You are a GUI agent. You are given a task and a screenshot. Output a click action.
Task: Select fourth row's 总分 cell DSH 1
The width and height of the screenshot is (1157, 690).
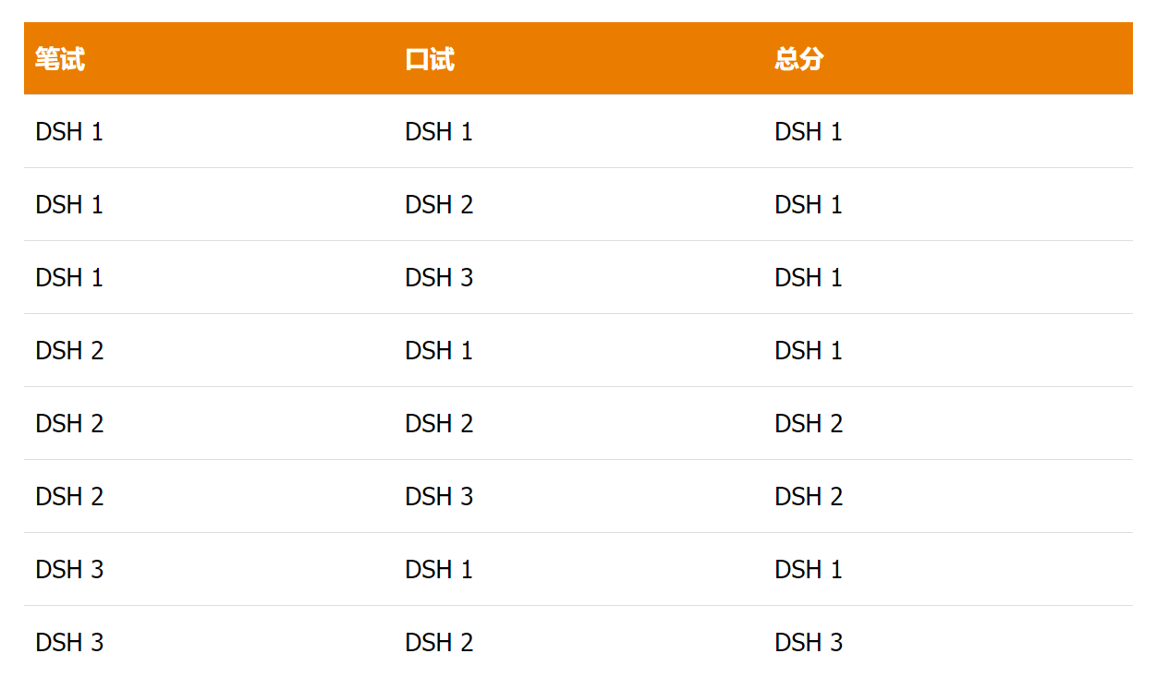[809, 351]
